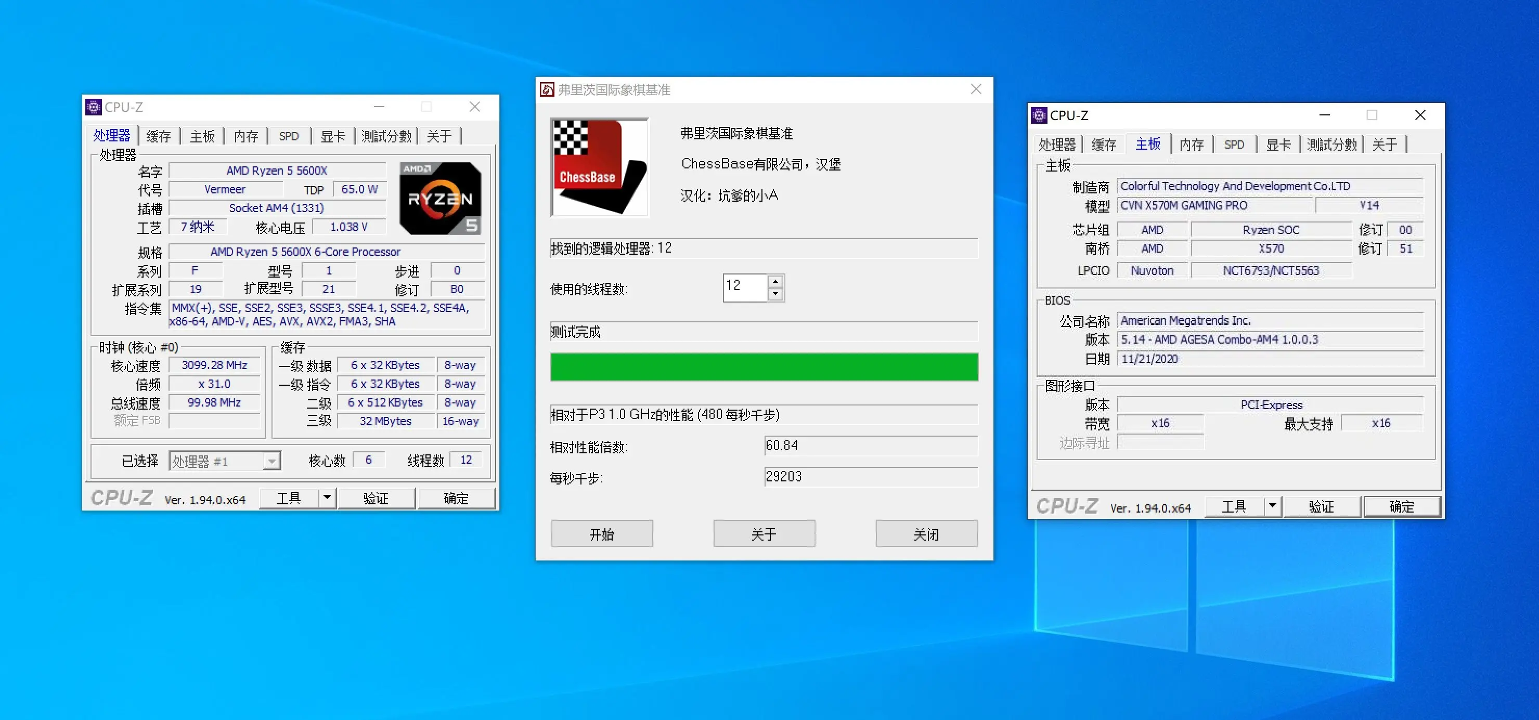Open SPD tab in left CPU-Z
The width and height of the screenshot is (1539, 720).
(x=289, y=136)
